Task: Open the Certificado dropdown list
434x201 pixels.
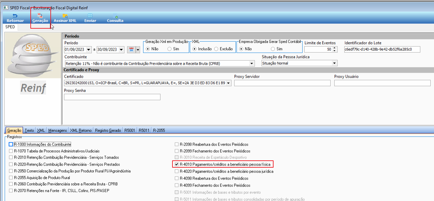Action: (229, 83)
